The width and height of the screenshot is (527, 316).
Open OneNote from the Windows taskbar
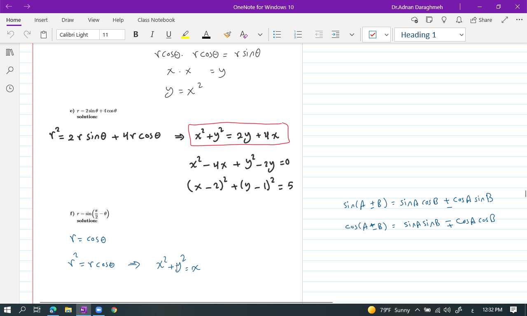point(83,309)
